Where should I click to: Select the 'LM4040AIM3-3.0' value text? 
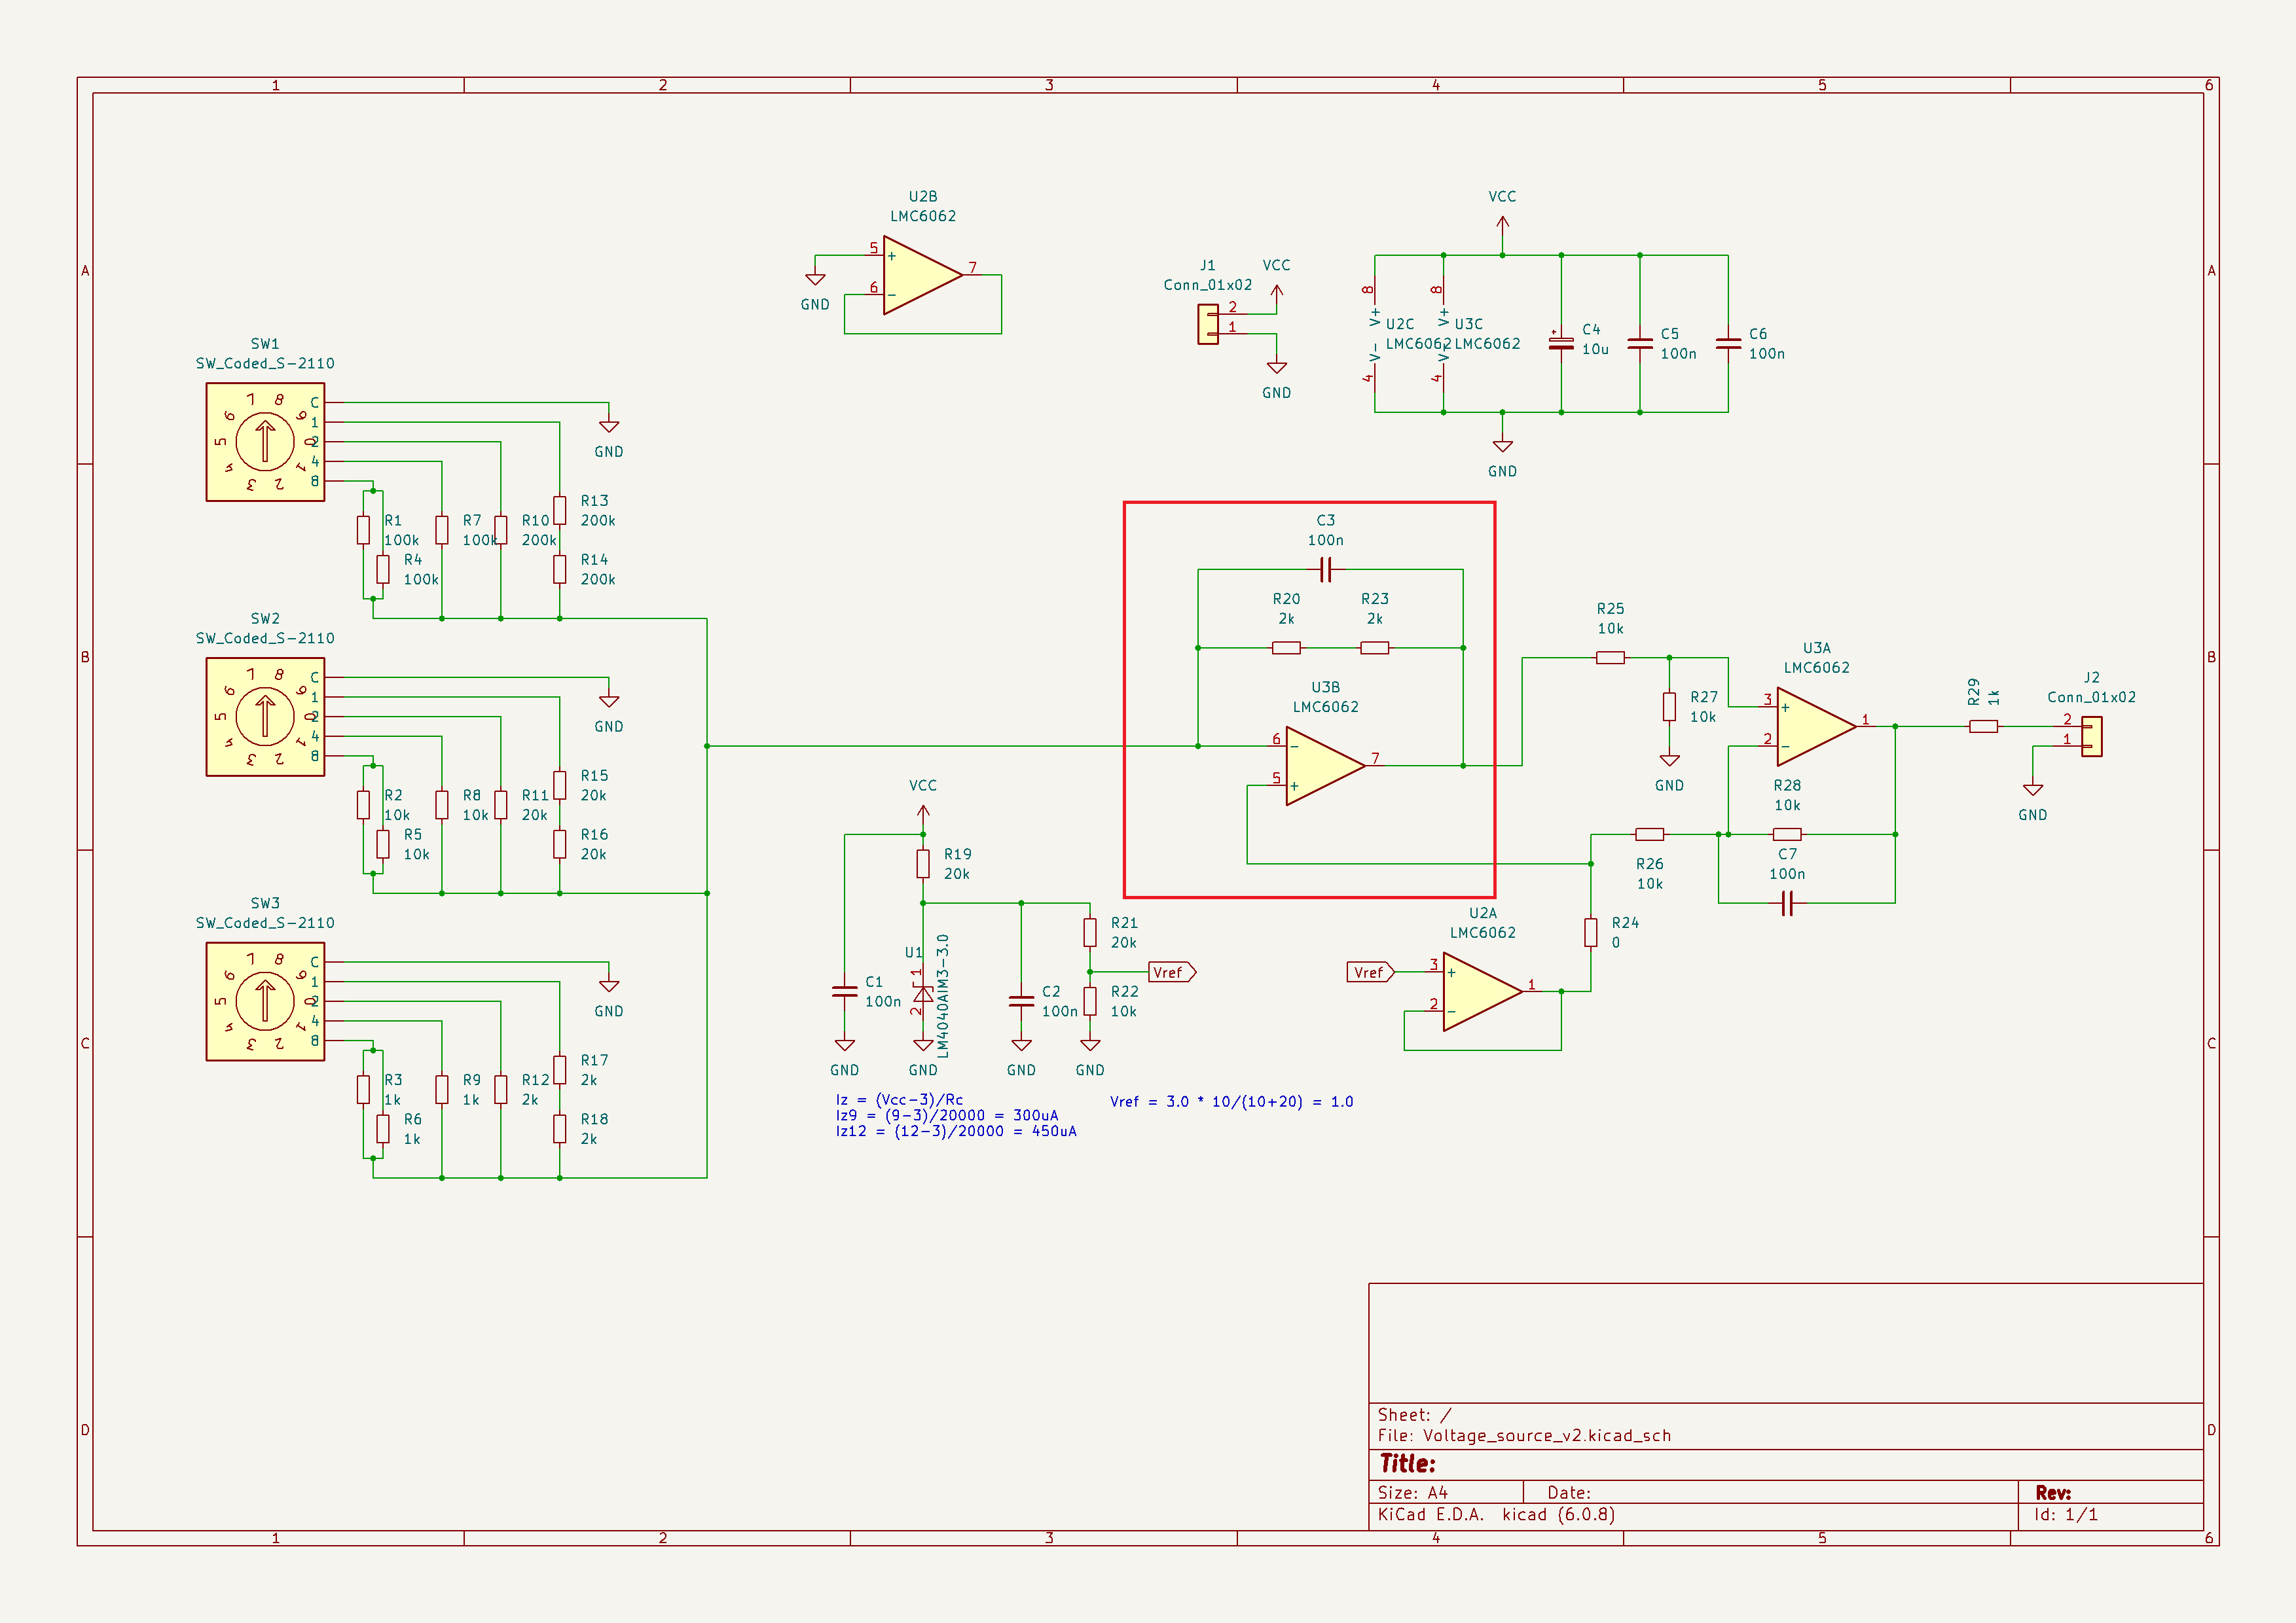[943, 995]
